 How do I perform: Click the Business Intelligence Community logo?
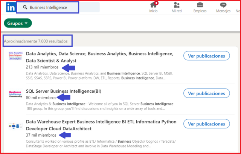point(15,94)
